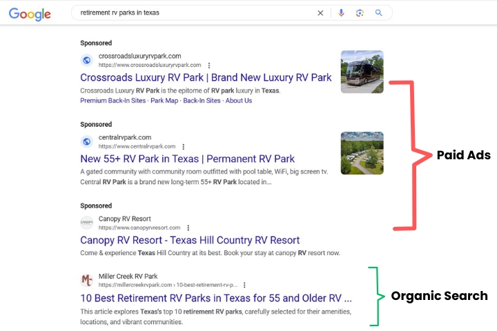This screenshot has height=331, width=497.
Task: Open three-dot menu for Canopy ad
Action: [x=188, y=228]
